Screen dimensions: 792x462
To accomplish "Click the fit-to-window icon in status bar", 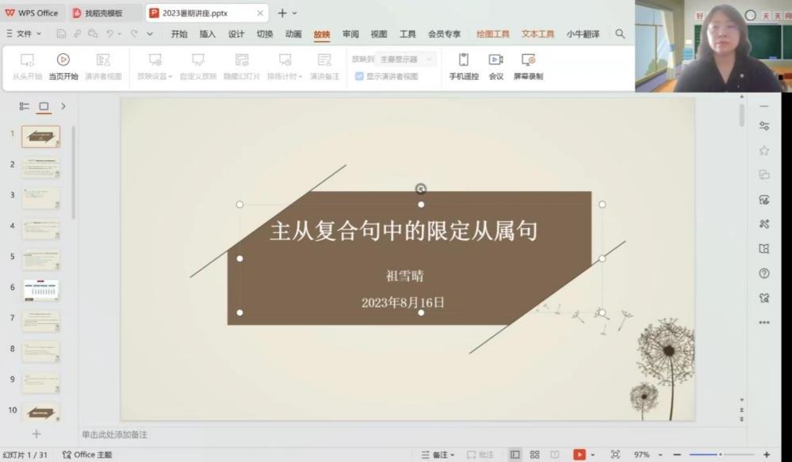I will point(615,455).
